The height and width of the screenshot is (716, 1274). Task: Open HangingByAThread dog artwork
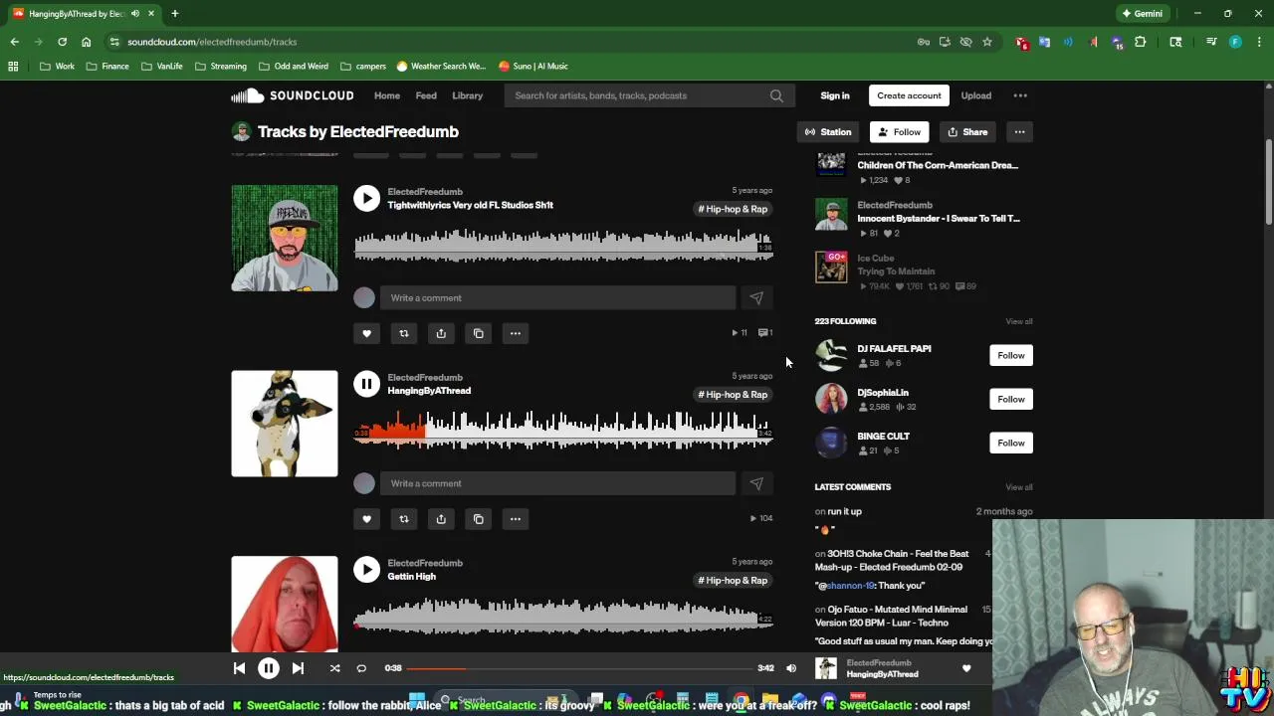285,424
